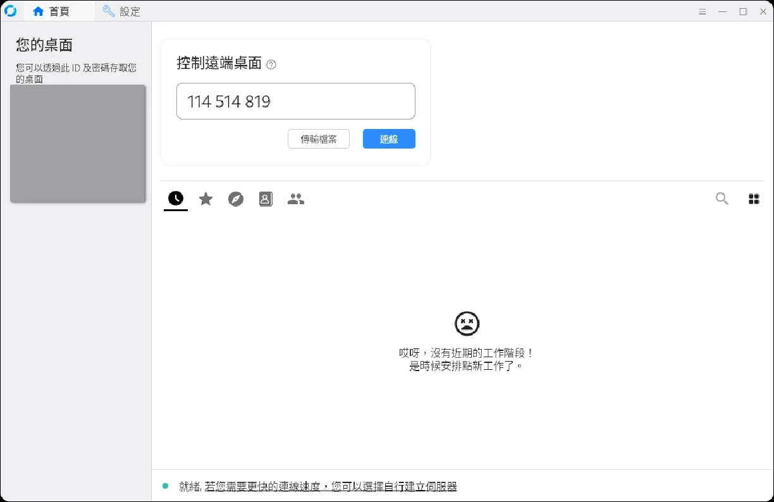Screen dimensions: 774x502
Task: Click the RustDesk logo in title bar
Action: tap(11, 11)
